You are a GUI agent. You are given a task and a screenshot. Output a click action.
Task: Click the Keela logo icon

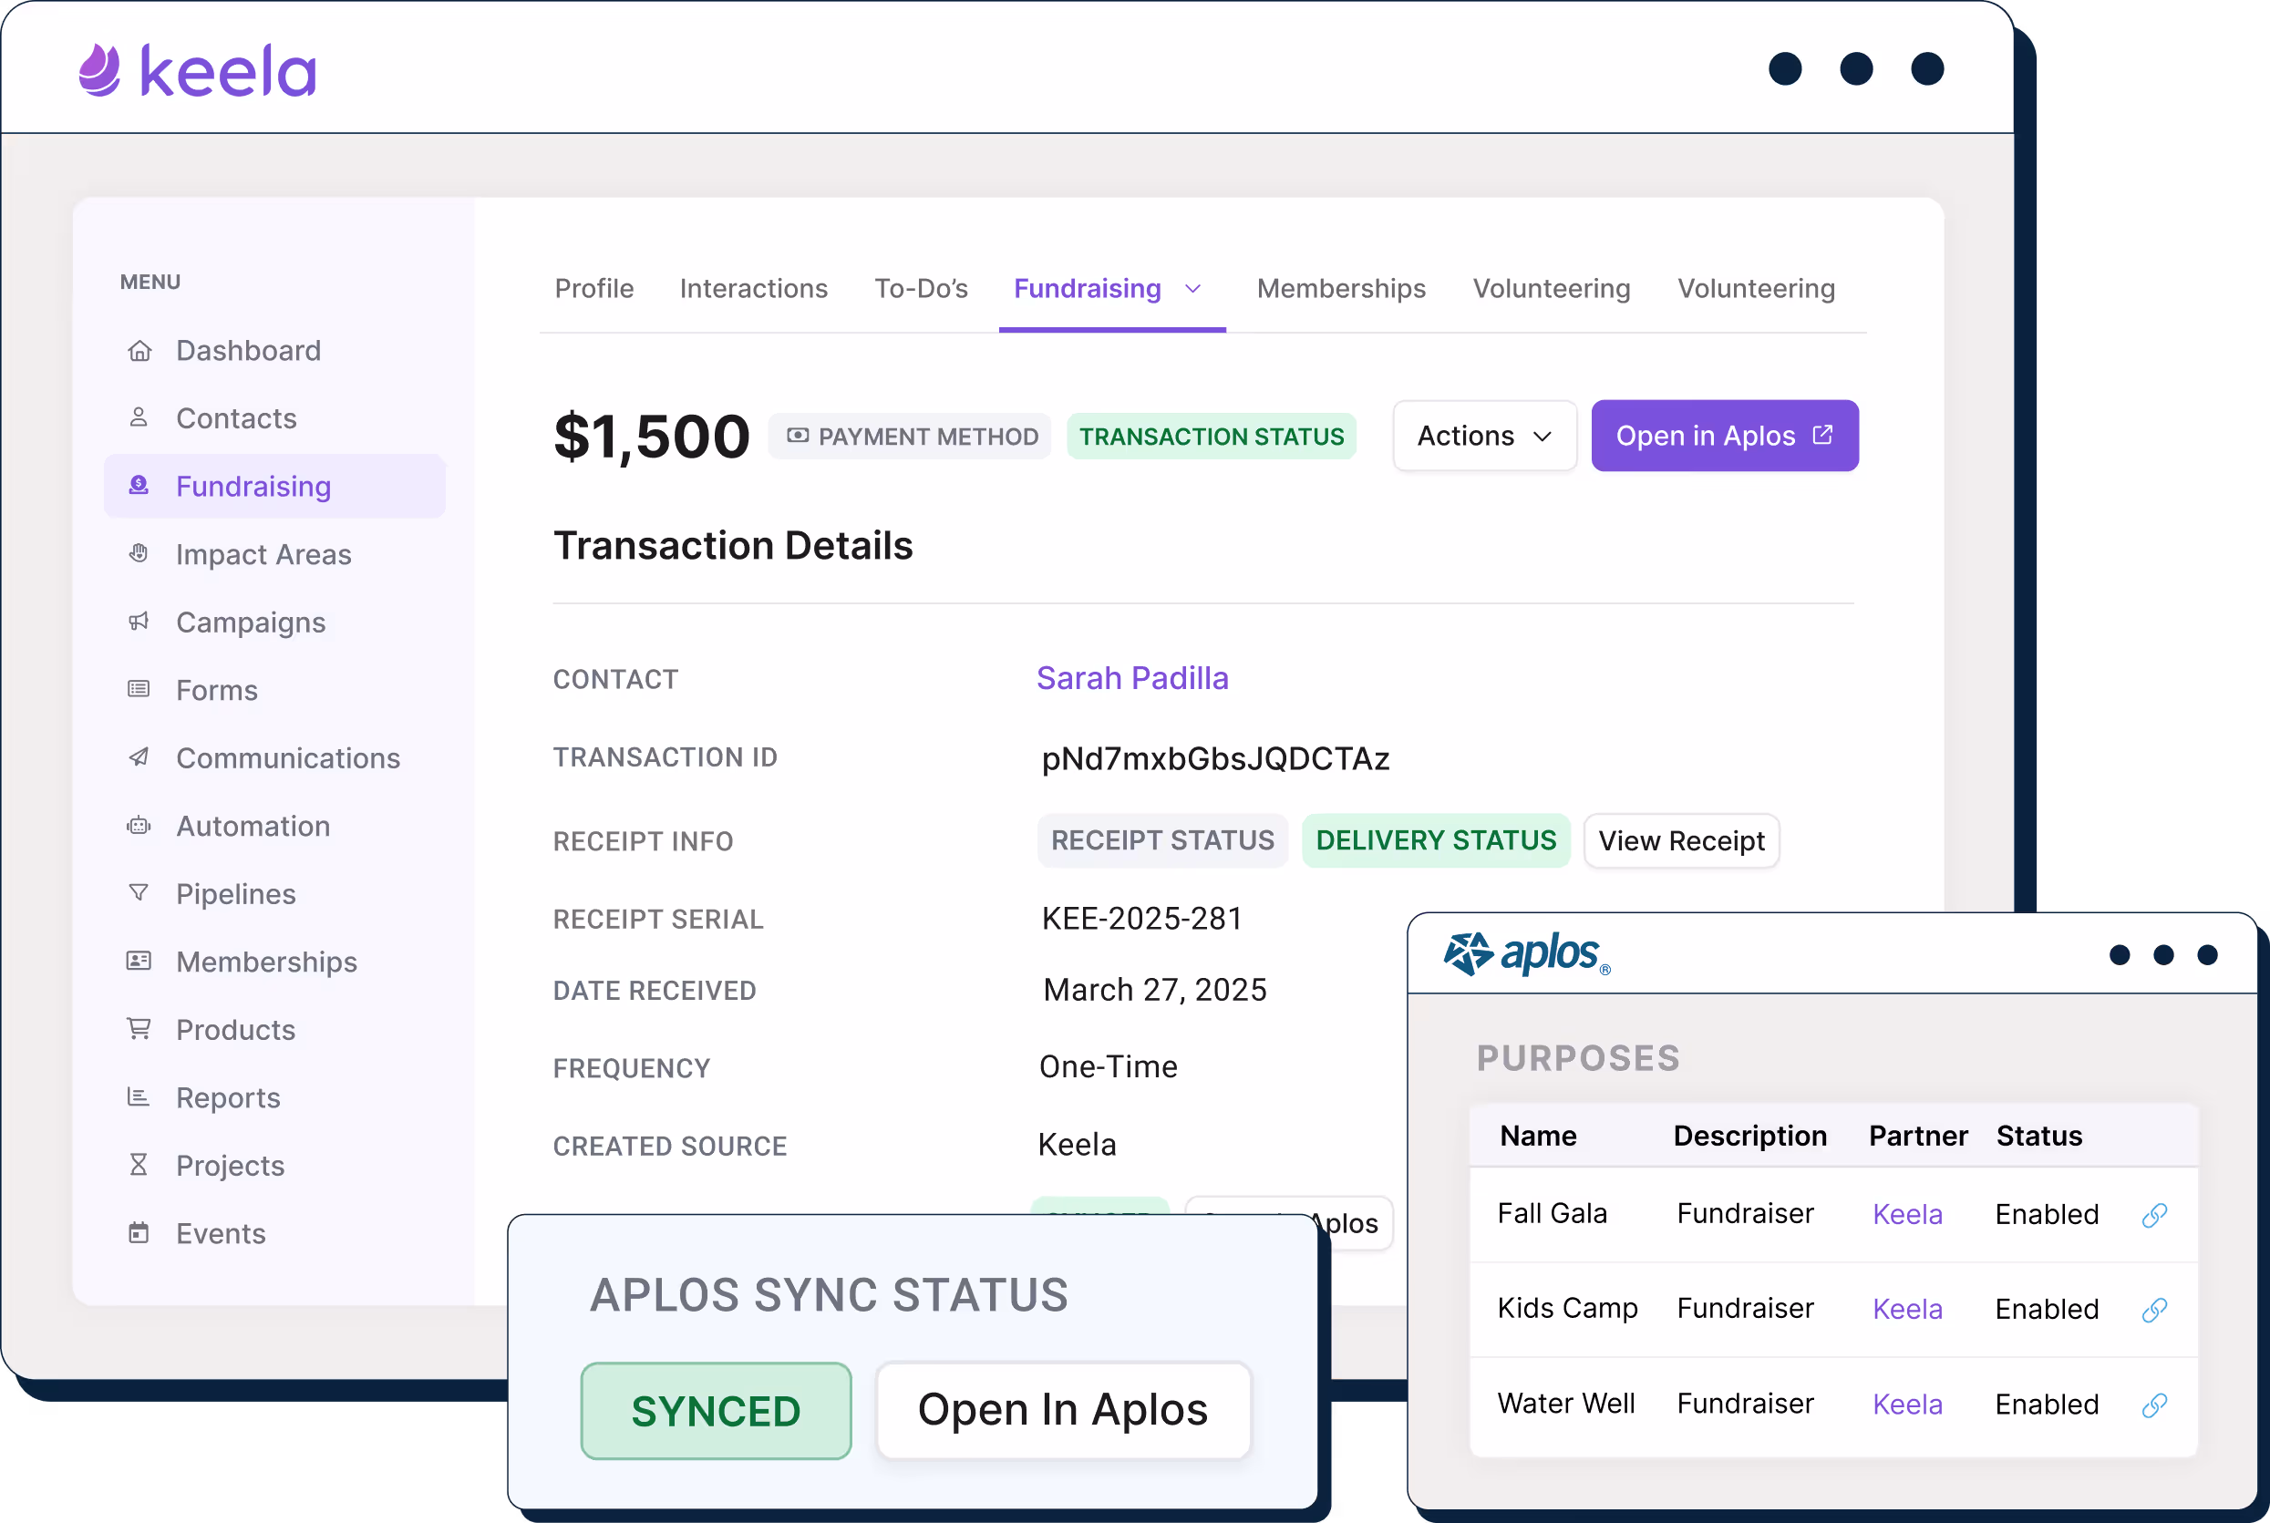tap(100, 70)
